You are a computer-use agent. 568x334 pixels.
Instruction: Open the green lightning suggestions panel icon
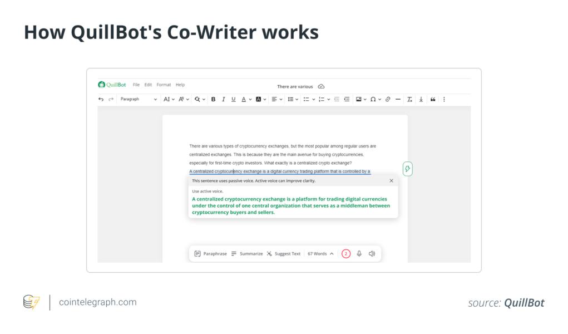[x=408, y=169]
